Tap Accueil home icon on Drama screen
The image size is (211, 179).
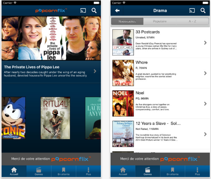coord(123,171)
